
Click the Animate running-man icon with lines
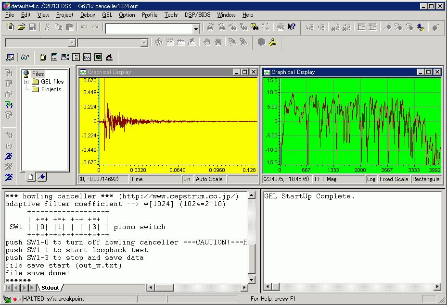(x=9, y=177)
